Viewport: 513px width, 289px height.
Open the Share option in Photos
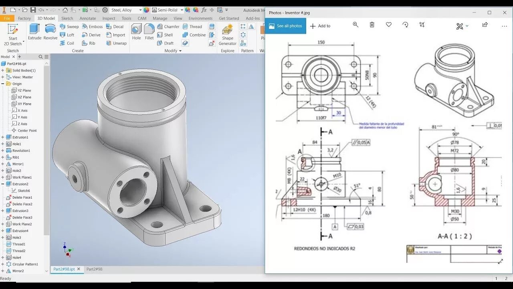(x=485, y=25)
